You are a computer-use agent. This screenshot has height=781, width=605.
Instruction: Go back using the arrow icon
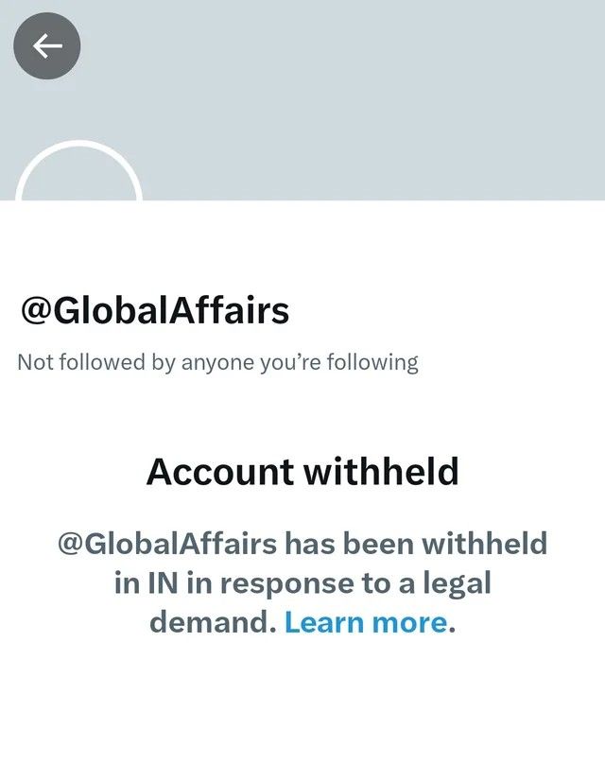(x=47, y=45)
